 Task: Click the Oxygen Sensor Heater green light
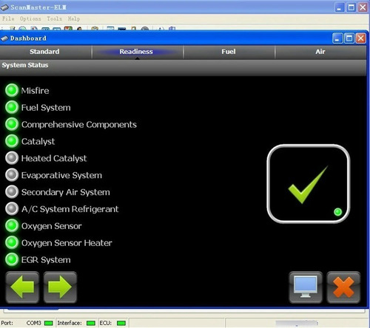(x=12, y=242)
